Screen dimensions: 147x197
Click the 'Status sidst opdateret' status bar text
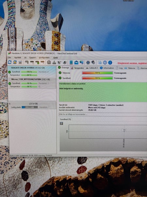[x=31, y=155]
